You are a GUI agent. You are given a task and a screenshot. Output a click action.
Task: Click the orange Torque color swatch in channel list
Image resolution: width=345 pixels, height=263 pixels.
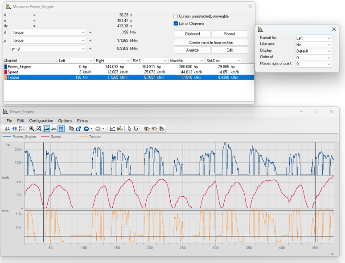click(x=6, y=77)
